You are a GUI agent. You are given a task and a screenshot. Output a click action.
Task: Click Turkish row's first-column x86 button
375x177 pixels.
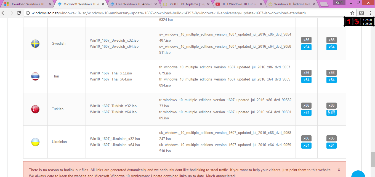pos(306,106)
